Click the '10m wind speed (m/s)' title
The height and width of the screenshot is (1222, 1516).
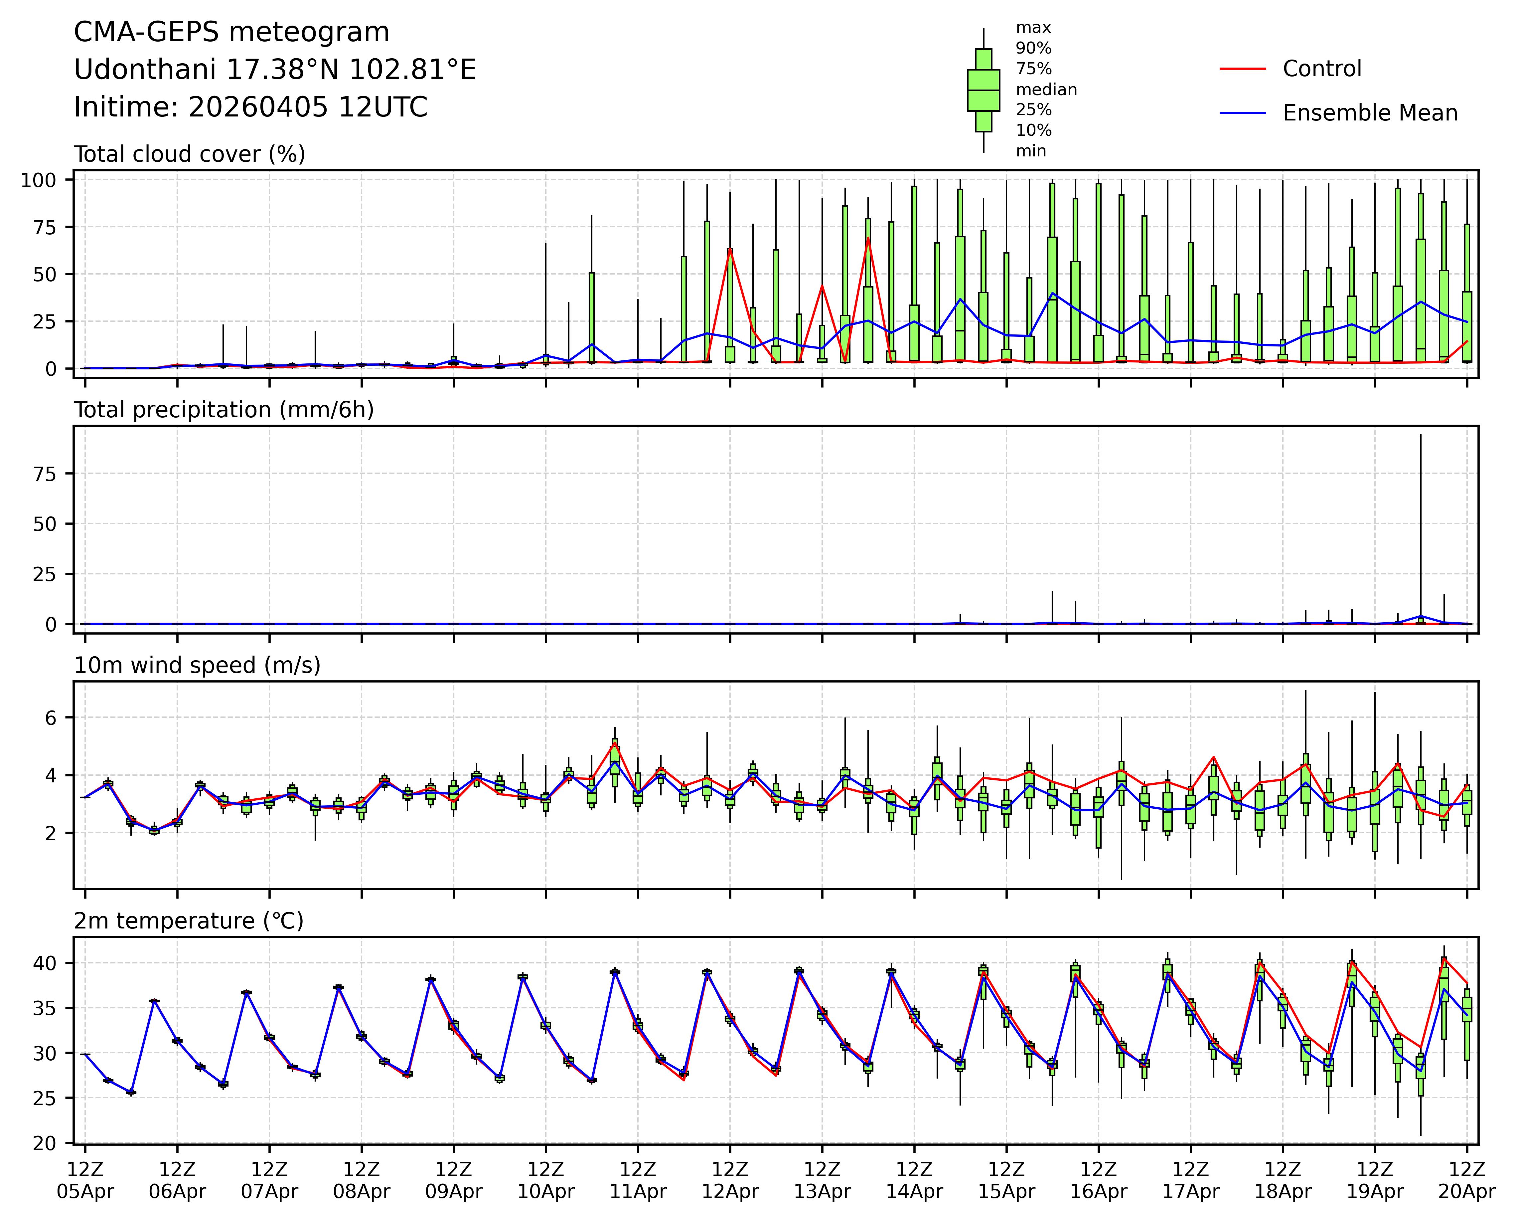[x=197, y=665]
